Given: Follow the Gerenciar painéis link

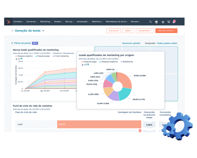Looking at the screenshot, I should [x=131, y=43].
